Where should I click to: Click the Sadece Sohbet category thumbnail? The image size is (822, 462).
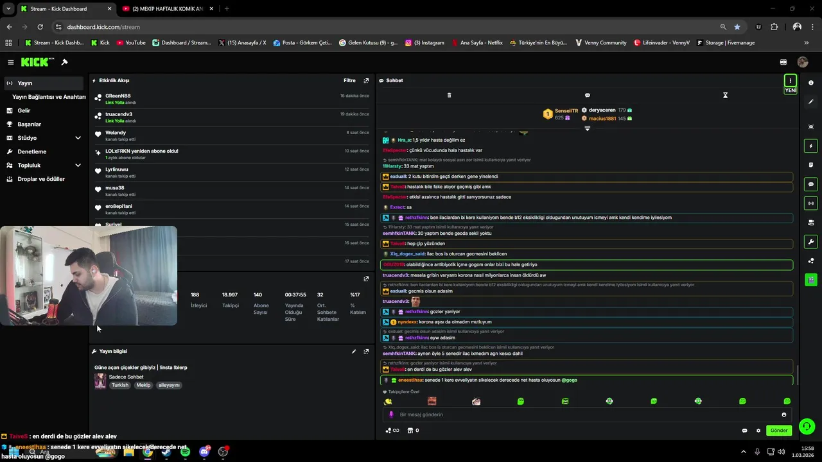(x=100, y=381)
